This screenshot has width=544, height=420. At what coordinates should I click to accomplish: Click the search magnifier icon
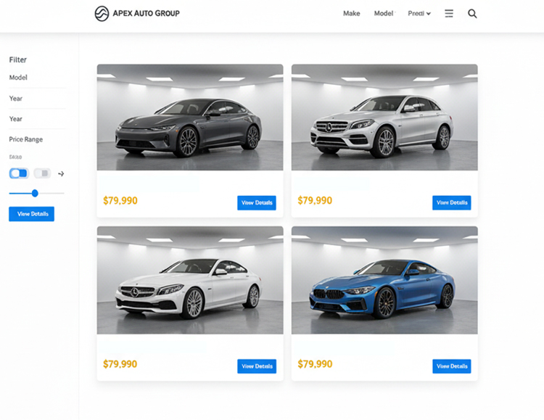click(472, 14)
